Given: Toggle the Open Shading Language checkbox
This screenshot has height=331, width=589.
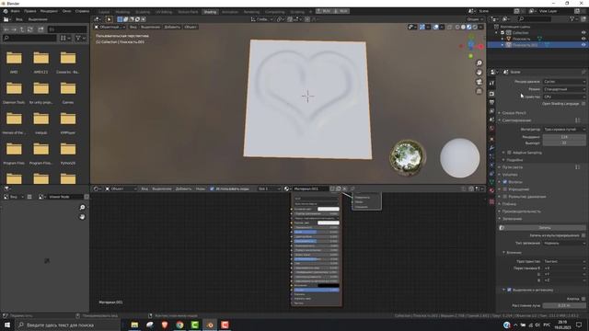Looking at the screenshot, I should pos(583,104).
